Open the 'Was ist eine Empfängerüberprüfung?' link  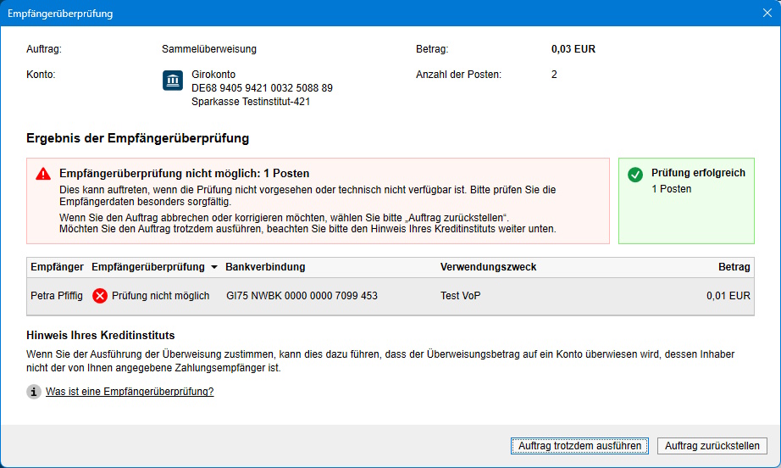(x=130, y=392)
